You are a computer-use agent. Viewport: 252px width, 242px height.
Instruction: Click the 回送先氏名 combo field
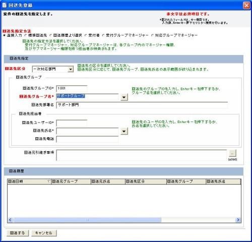(x=87, y=131)
